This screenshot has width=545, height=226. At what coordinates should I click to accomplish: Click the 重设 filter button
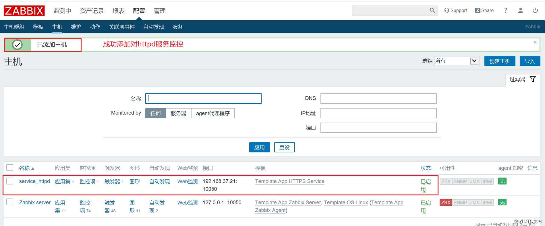285,147
